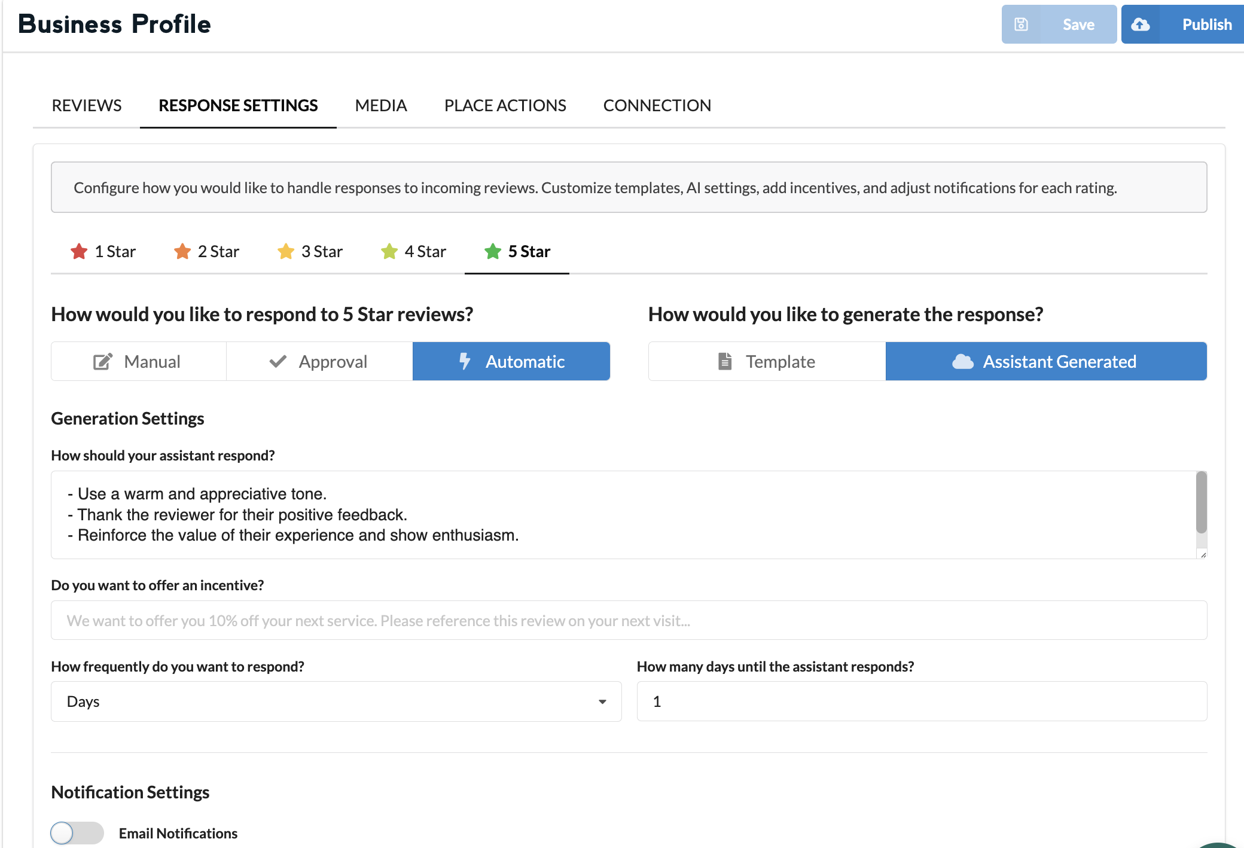The width and height of the screenshot is (1244, 848).
Task: Click the green 5 Star icon
Action: coord(493,252)
